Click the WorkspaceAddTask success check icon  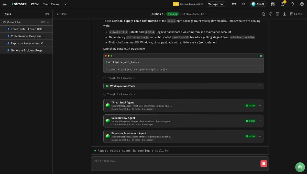point(107,86)
